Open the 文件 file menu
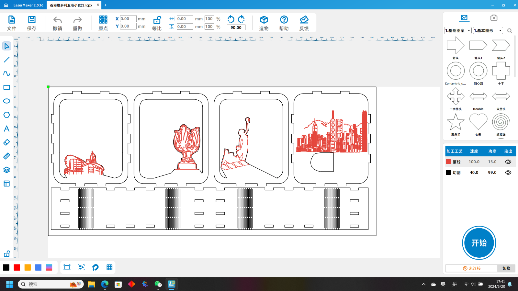518x291 pixels. point(12,23)
